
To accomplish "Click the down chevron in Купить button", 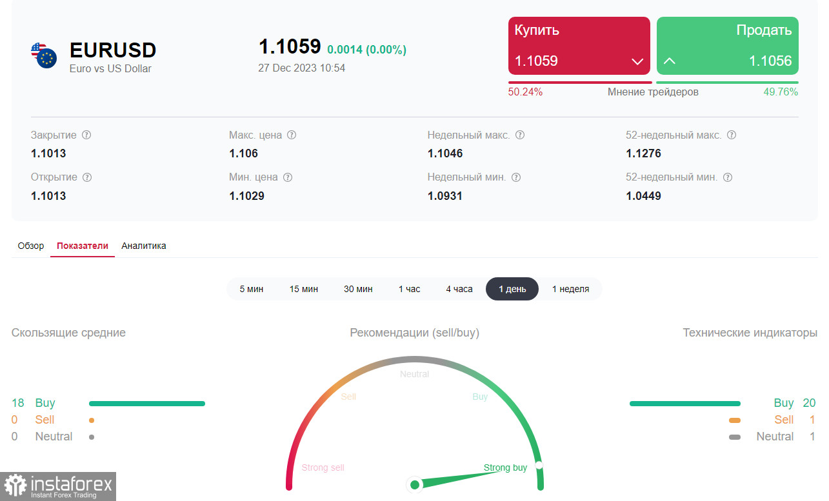I will [x=637, y=62].
